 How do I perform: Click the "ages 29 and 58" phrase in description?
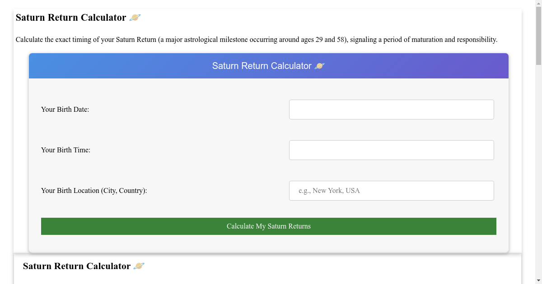[324, 40]
